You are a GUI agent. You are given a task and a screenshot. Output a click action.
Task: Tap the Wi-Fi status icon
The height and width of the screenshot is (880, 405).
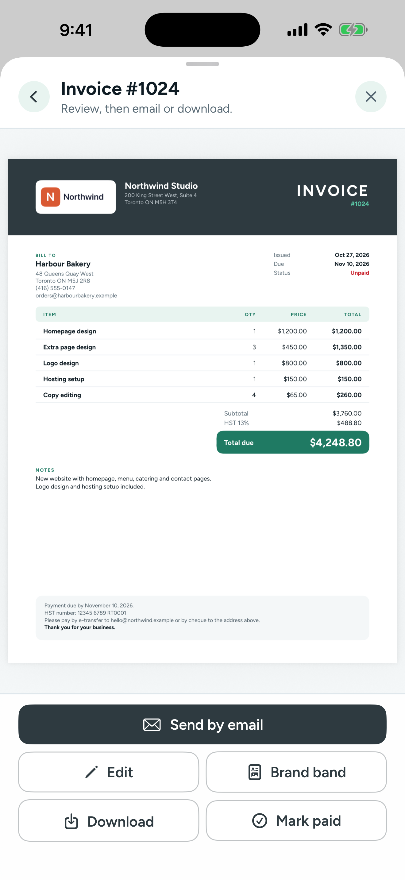click(323, 30)
